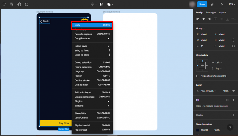Screen dimensions: 238x136
Task: Switch to the Design tab
Action: coord(200,13)
